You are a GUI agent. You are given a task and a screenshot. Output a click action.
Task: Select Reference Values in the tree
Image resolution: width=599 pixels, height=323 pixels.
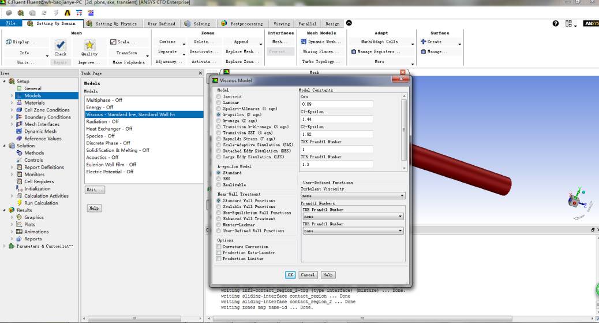[x=43, y=139]
